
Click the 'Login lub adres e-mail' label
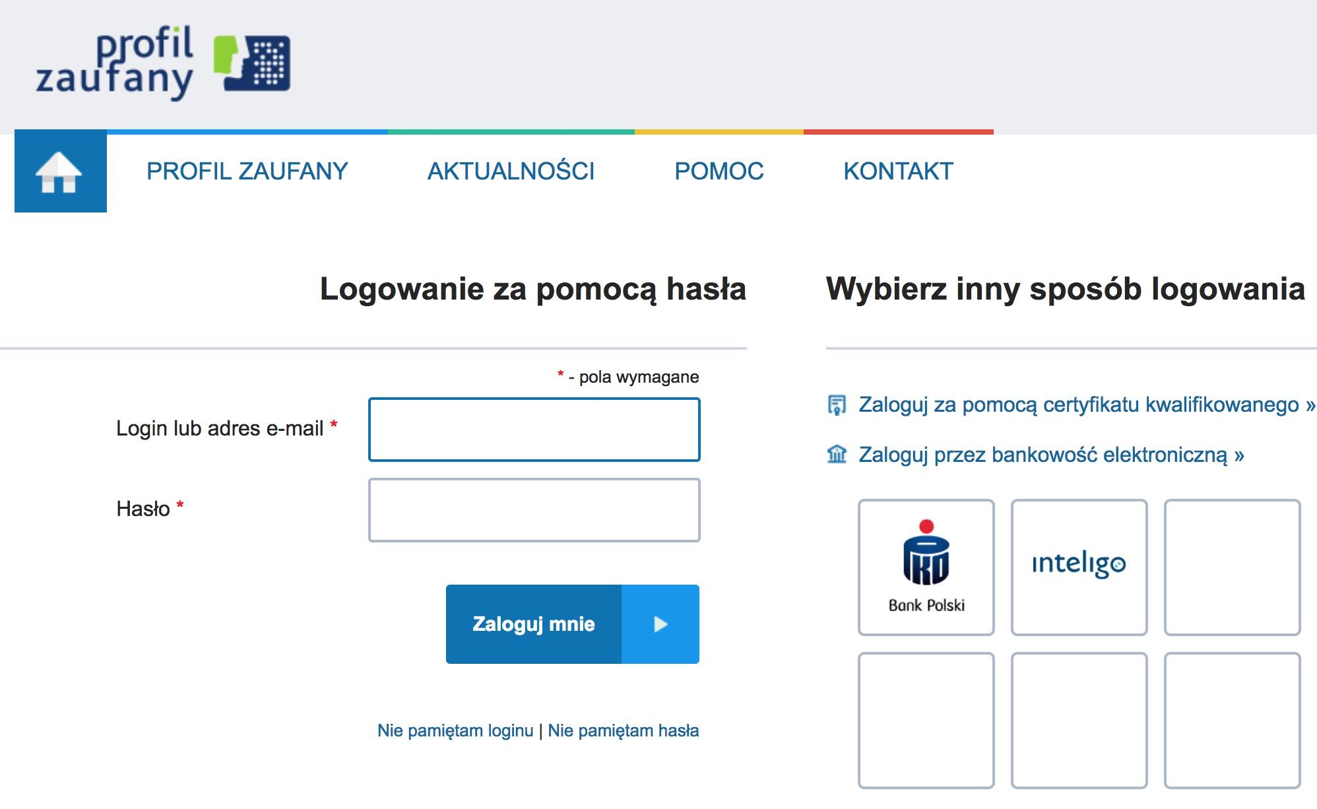(227, 428)
